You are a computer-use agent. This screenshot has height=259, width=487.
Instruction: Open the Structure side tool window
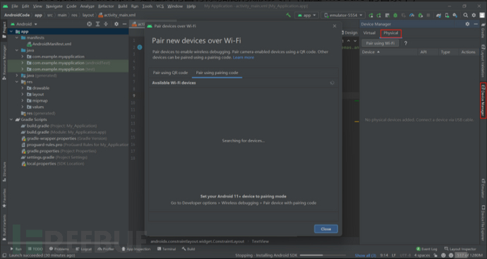point(4,172)
